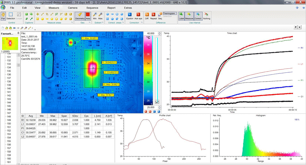Screen dimensions: 306x165
Task: Select the Pan control tool
Action: (3, 16)
